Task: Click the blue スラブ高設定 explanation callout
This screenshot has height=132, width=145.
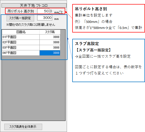Action: pyautogui.click(x=108, y=60)
